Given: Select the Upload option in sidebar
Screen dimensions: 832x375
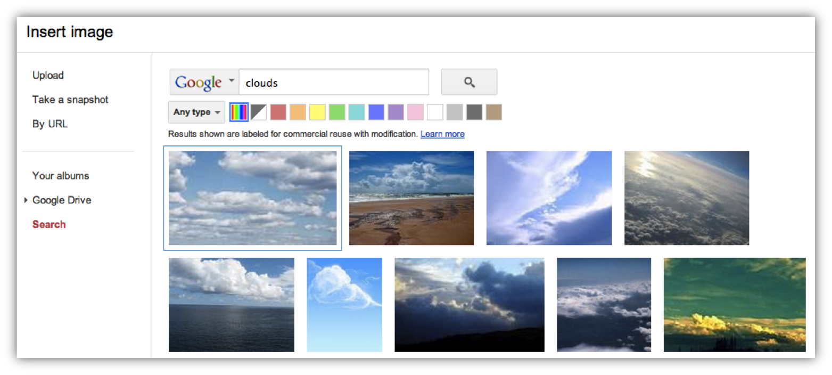Looking at the screenshot, I should 48,76.
